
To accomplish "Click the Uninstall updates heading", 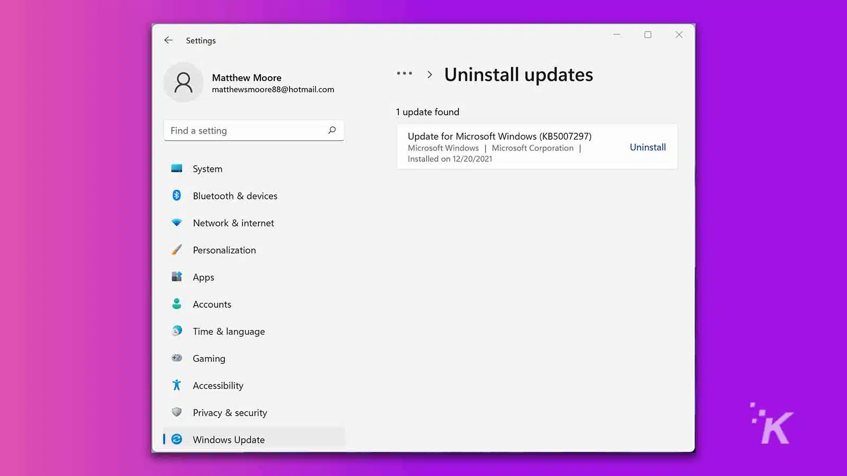I will [x=518, y=75].
